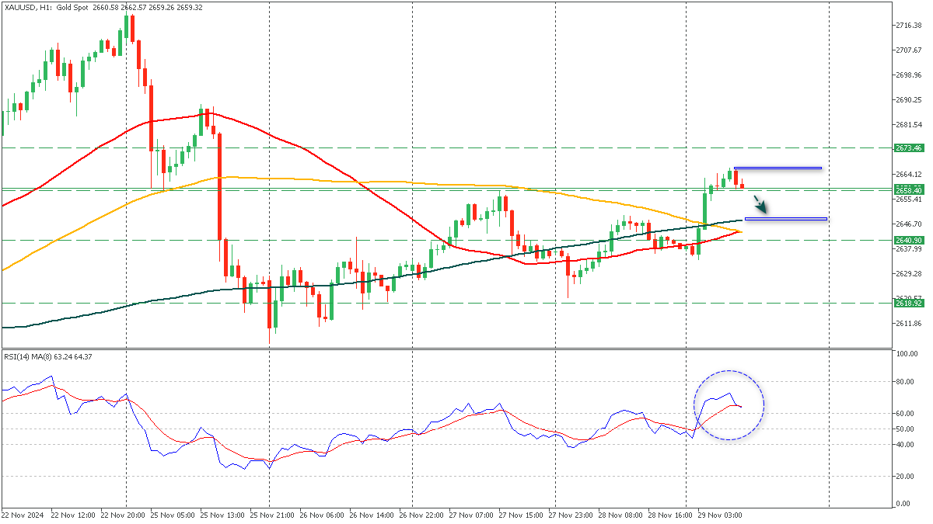Viewport: 933px width, 524px height.
Task: Click the RSI scale 40.00 value
Action: point(905,445)
